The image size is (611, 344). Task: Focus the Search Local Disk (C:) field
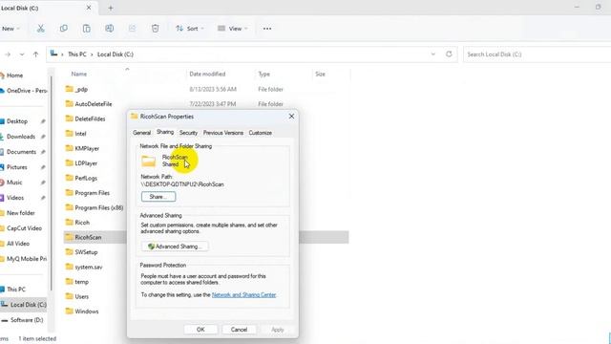pyautogui.click(x=537, y=54)
